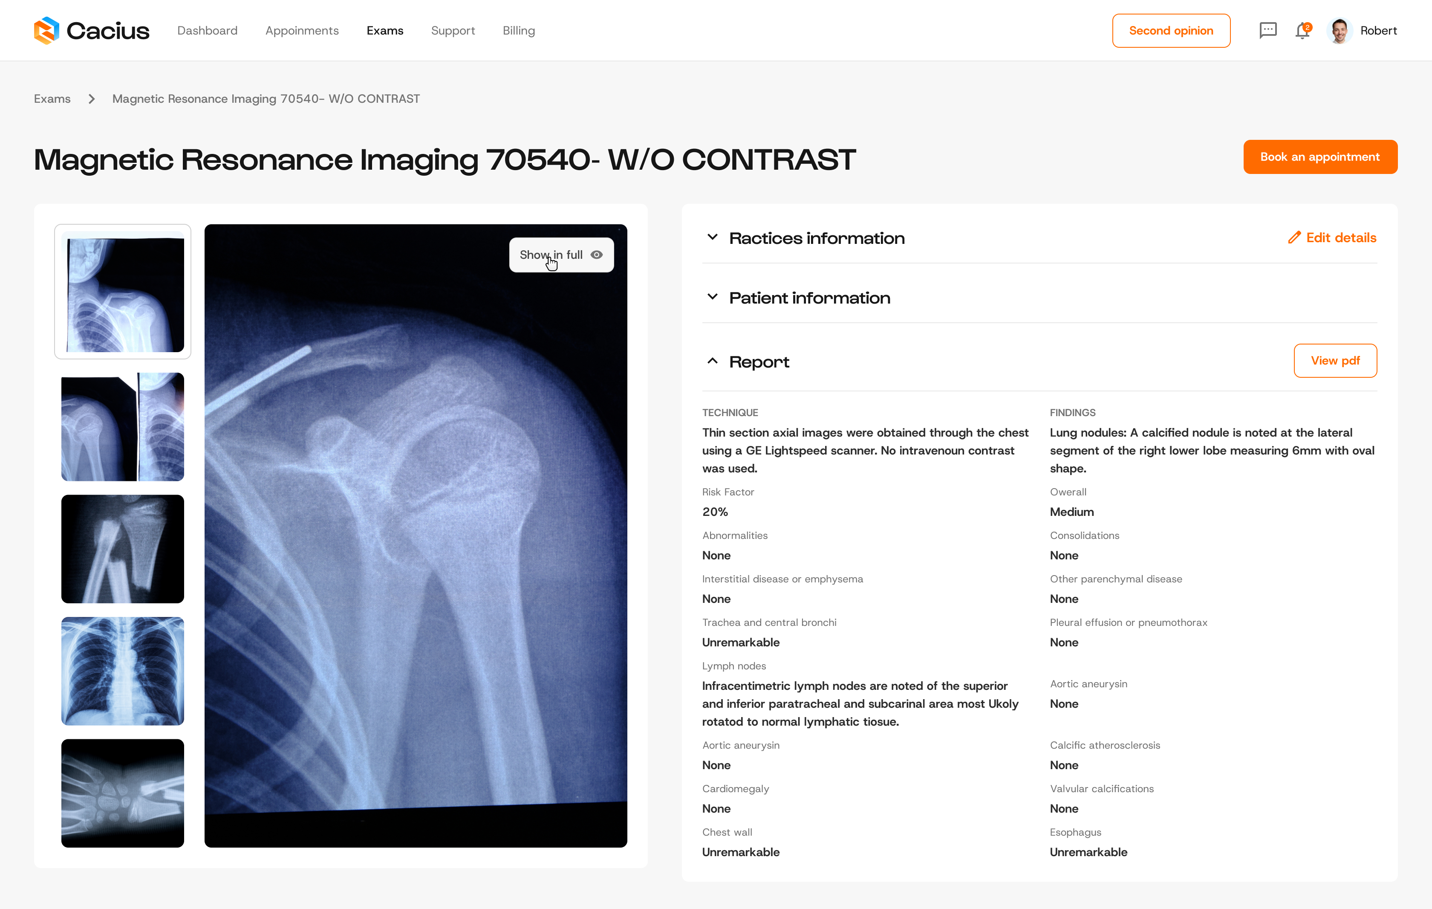Open the Support menu item

pyautogui.click(x=453, y=30)
